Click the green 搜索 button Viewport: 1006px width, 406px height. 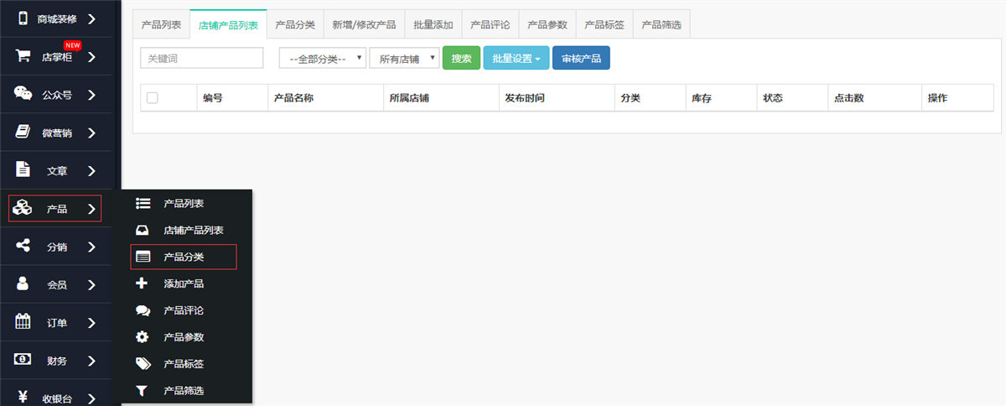(x=461, y=58)
